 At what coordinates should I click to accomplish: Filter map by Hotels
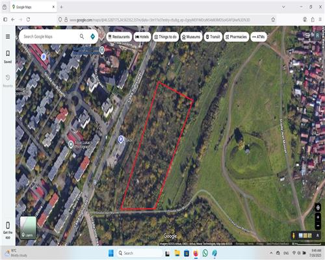tap(142, 37)
